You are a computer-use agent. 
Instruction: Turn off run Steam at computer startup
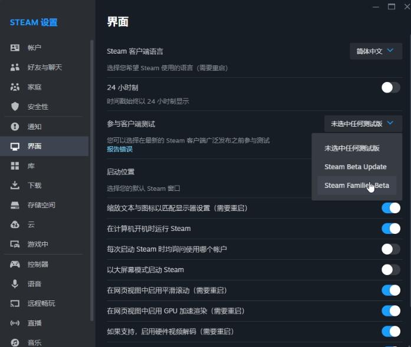point(390,229)
